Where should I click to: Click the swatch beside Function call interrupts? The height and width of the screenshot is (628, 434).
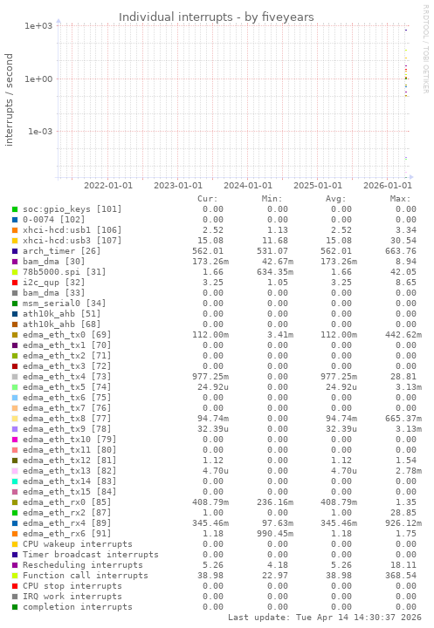pos(15,576)
